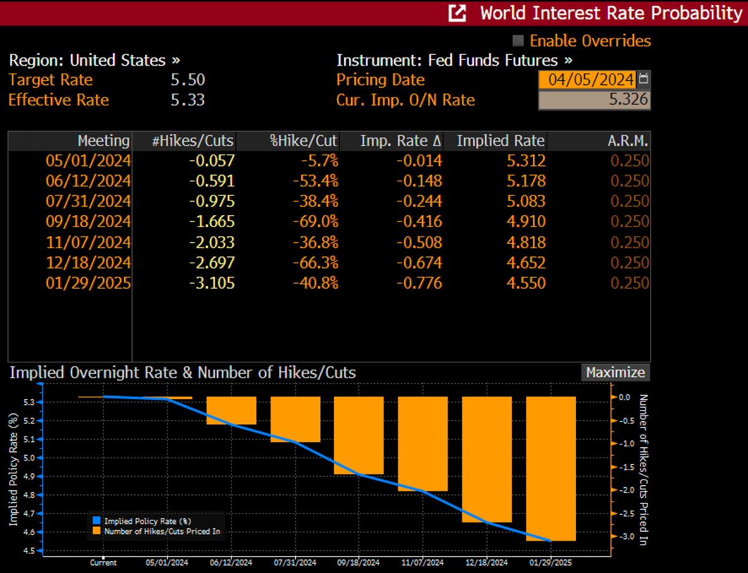Click the export/share icon in the red title bar
This screenshot has width=748, height=573.
pos(457,12)
